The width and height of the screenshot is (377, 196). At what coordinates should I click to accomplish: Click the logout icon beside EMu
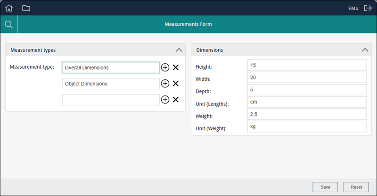368,8
